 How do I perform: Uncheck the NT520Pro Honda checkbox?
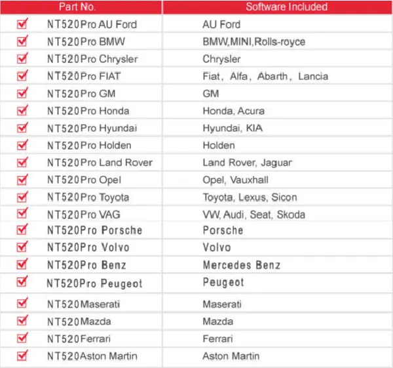tap(22, 110)
